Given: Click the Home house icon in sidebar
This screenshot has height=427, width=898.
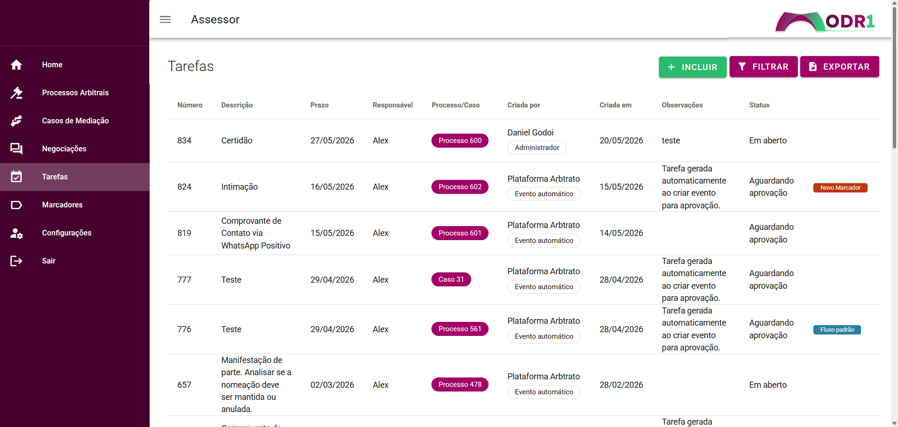Looking at the screenshot, I should 16,64.
